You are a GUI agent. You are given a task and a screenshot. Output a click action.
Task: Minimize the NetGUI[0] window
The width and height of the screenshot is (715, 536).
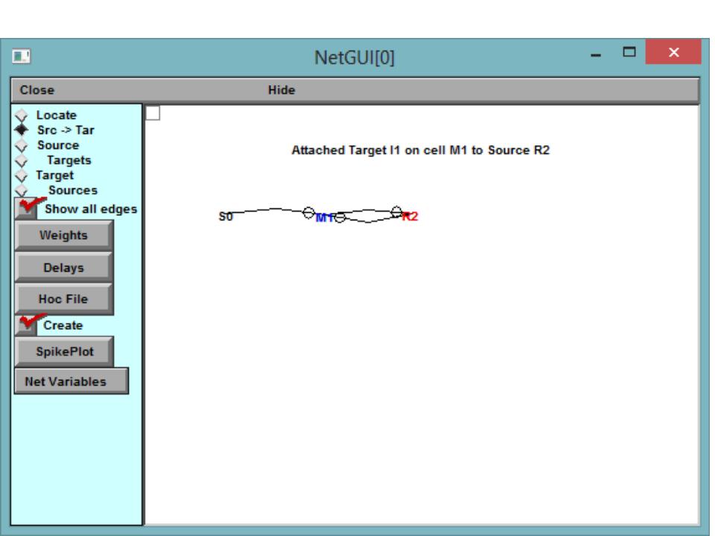596,54
